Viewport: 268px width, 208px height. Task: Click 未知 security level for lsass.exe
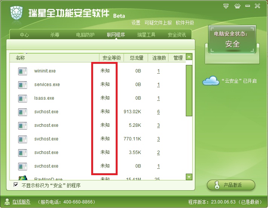105,98
